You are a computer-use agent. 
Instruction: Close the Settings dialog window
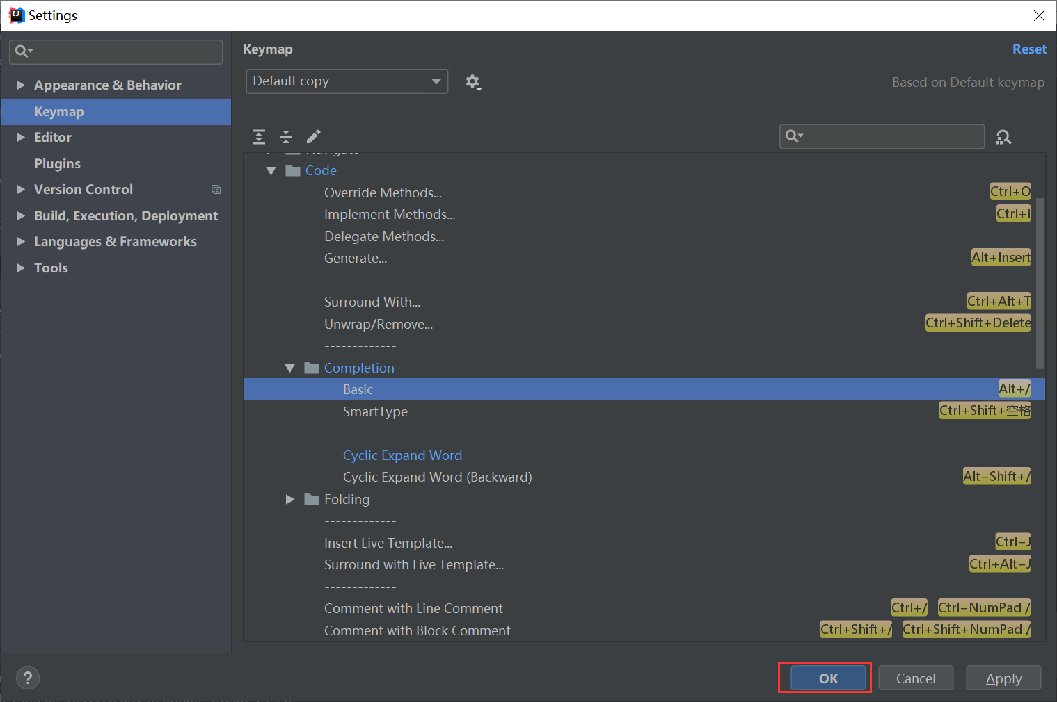[x=1039, y=15]
